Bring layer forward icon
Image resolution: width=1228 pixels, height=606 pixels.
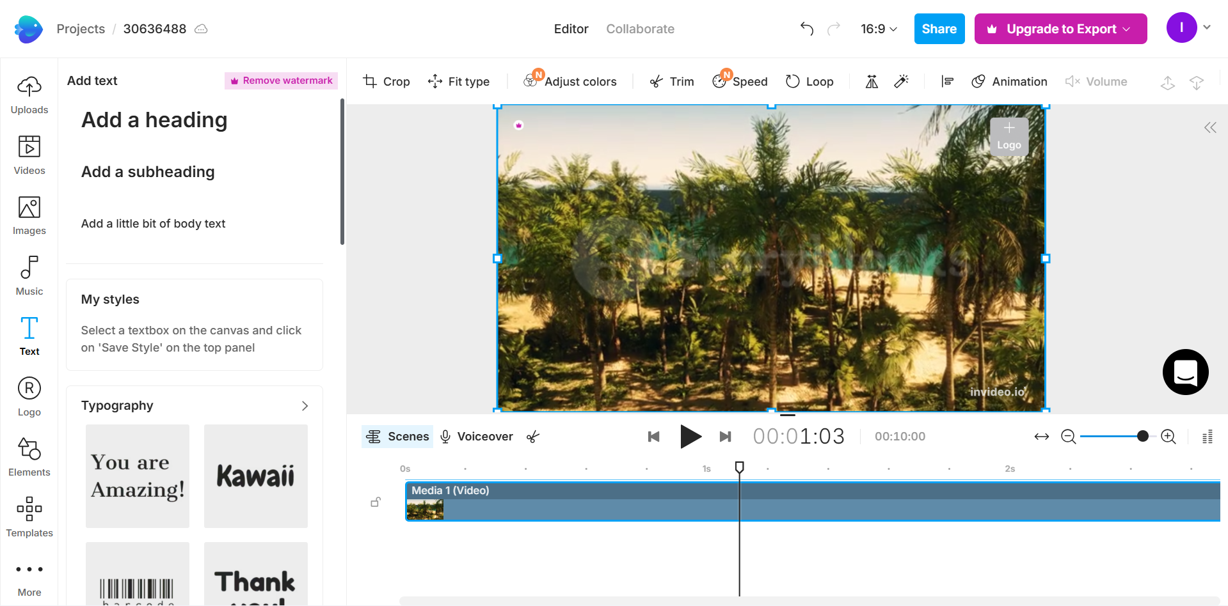coord(1168,82)
